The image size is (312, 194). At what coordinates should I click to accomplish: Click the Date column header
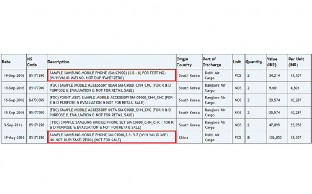[14, 62]
